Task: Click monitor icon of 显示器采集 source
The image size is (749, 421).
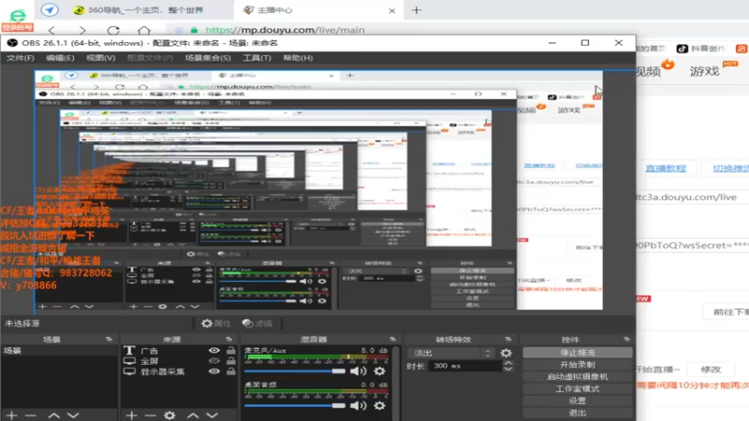Action: (x=129, y=371)
